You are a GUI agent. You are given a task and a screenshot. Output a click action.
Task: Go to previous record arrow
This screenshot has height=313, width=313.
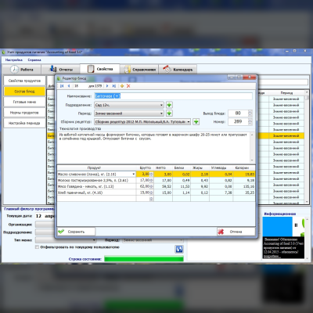[69, 86]
